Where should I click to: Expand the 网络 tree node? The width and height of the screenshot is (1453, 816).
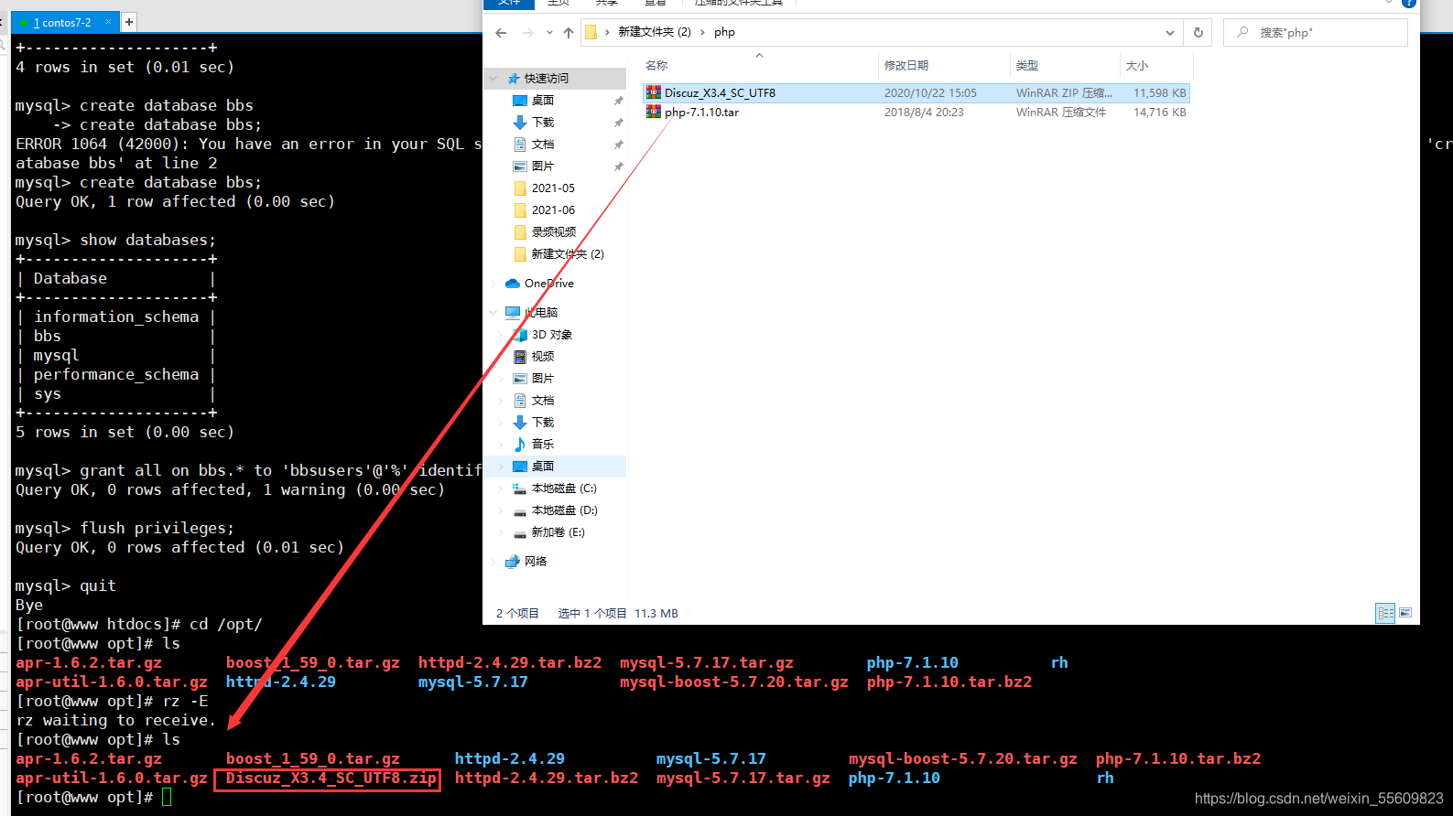pos(493,562)
